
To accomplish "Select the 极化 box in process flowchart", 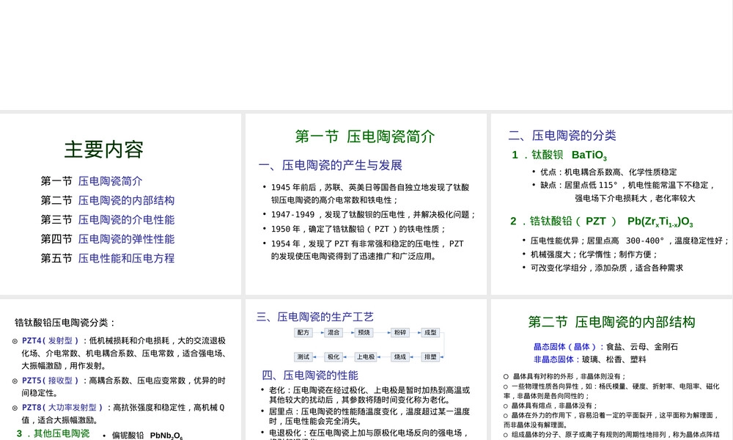I will 334,357.
